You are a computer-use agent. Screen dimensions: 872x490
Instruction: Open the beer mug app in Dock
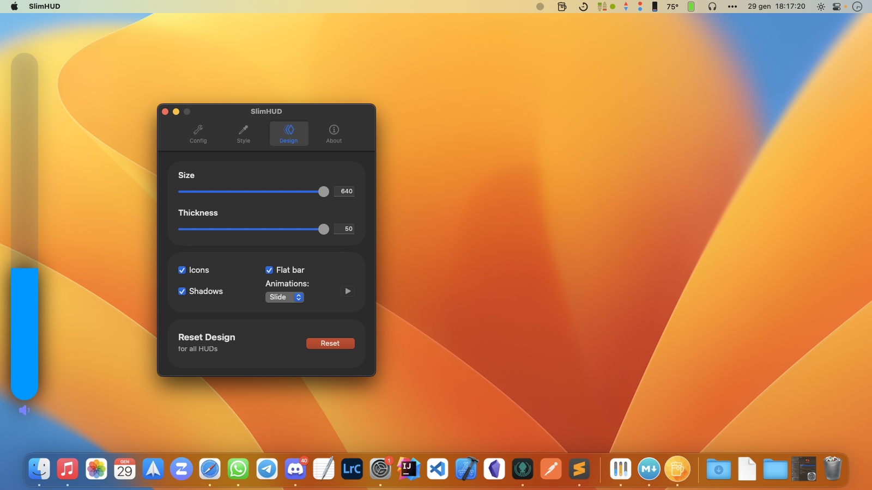tap(677, 469)
